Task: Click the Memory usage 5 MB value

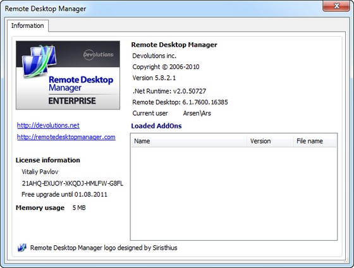Action: [79, 208]
